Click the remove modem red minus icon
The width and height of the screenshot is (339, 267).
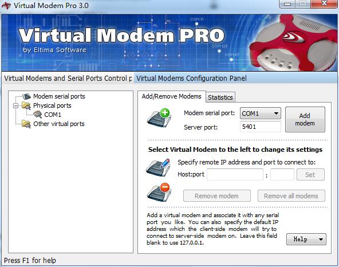point(159,192)
